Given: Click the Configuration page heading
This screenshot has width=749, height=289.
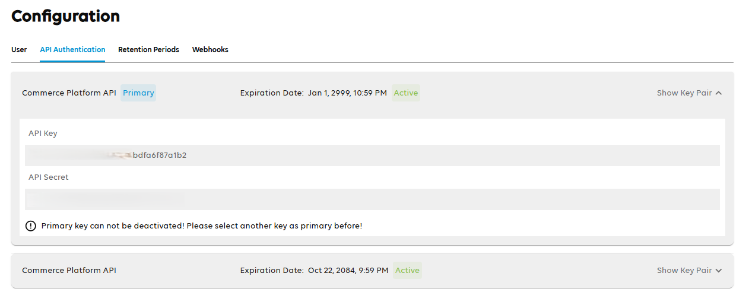Looking at the screenshot, I should pyautogui.click(x=65, y=16).
